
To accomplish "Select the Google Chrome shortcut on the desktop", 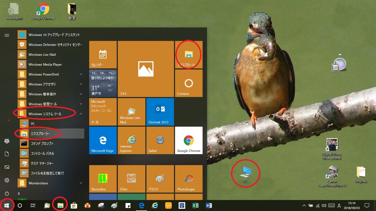I will pos(43,12).
